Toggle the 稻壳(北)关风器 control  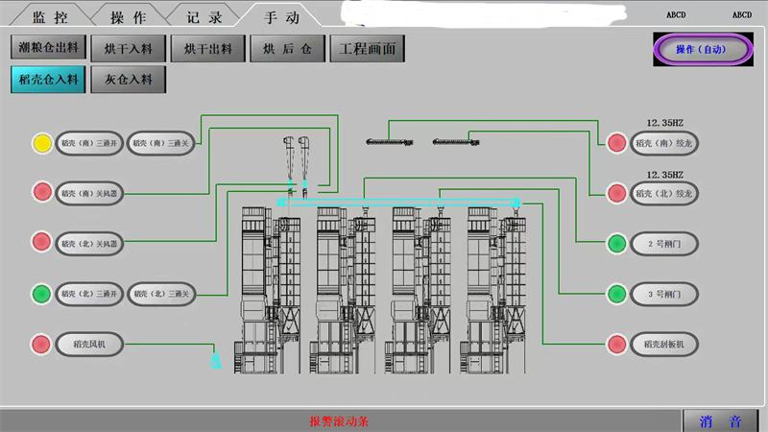coord(88,242)
